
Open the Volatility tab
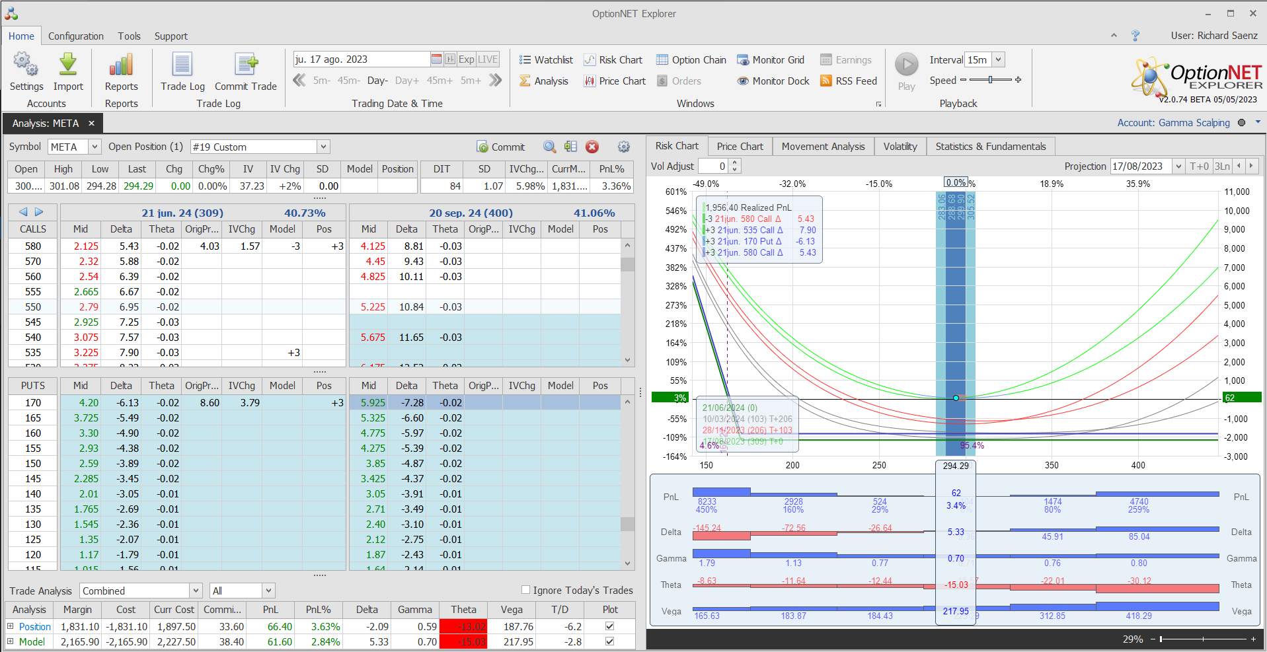[900, 147]
